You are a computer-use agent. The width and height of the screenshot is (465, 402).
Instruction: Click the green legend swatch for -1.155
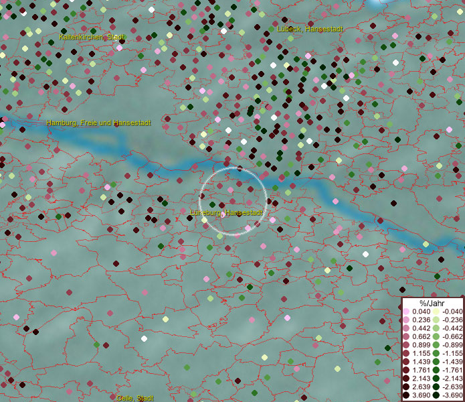point(436,353)
